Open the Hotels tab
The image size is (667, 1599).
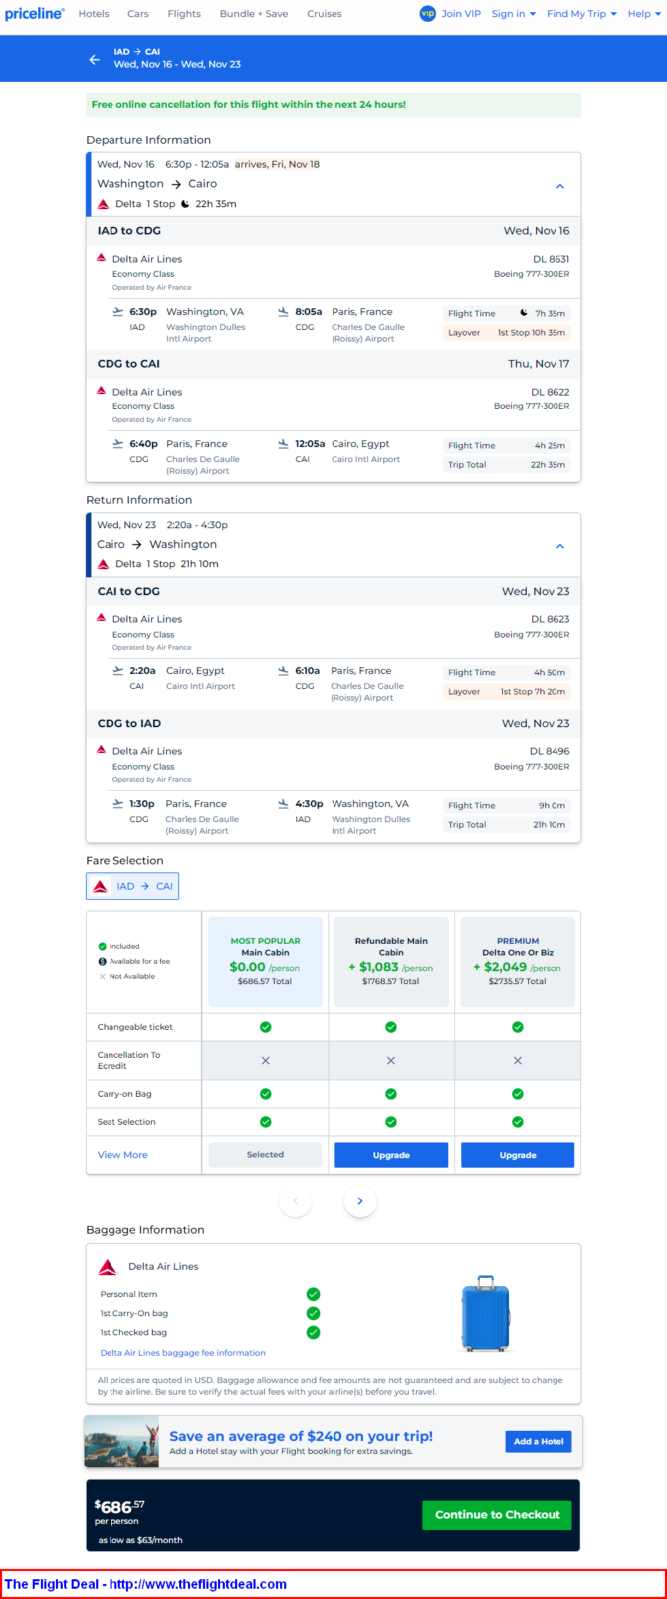point(94,14)
